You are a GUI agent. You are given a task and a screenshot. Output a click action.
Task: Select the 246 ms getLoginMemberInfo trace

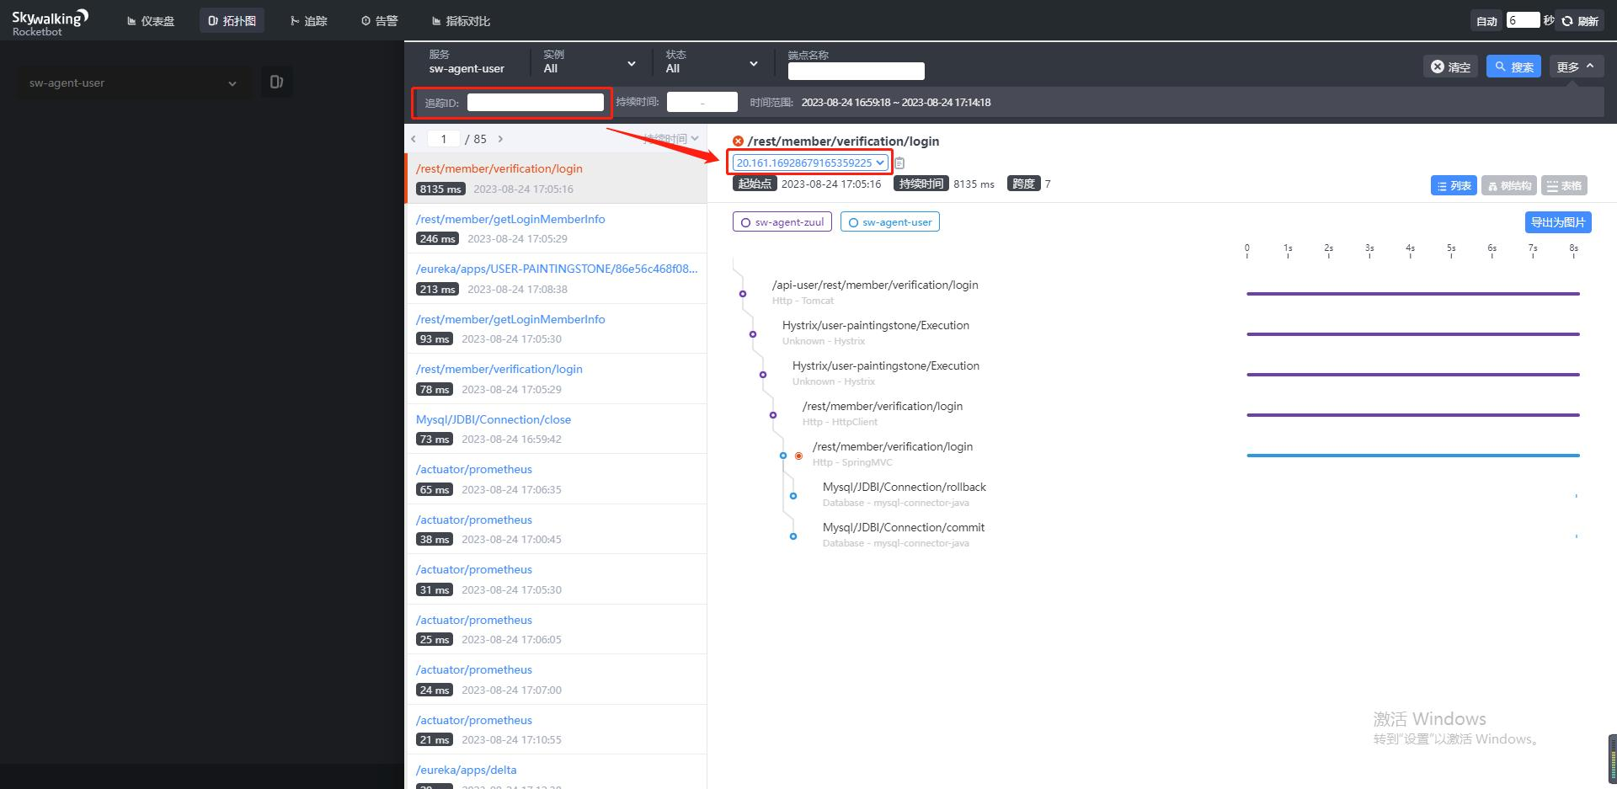[556, 228]
